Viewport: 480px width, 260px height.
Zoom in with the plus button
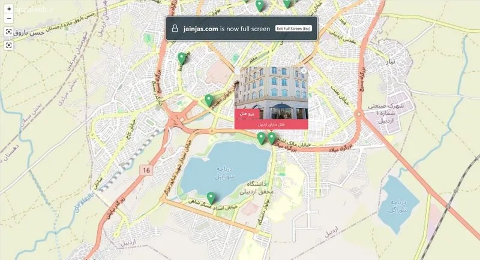pos(9,9)
